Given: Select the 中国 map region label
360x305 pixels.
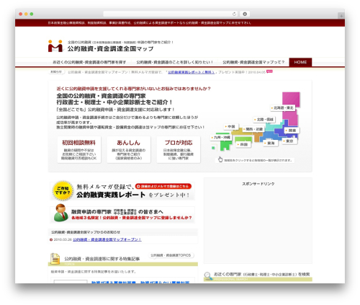Looking at the screenshot, I should pyautogui.click(x=231, y=126).
